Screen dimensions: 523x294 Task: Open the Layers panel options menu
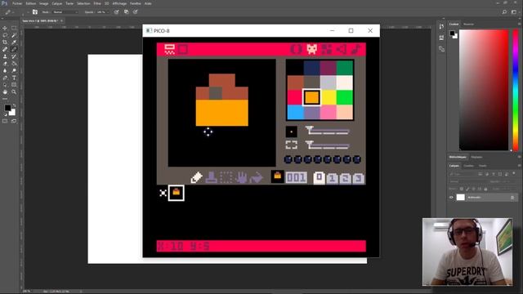click(x=520, y=165)
